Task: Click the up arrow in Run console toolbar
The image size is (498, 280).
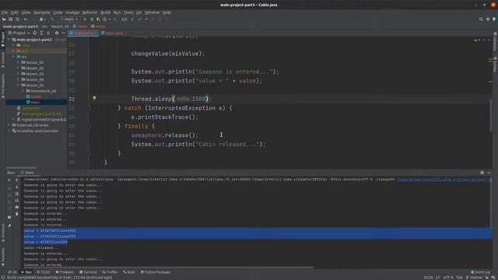Action: (x=17, y=180)
